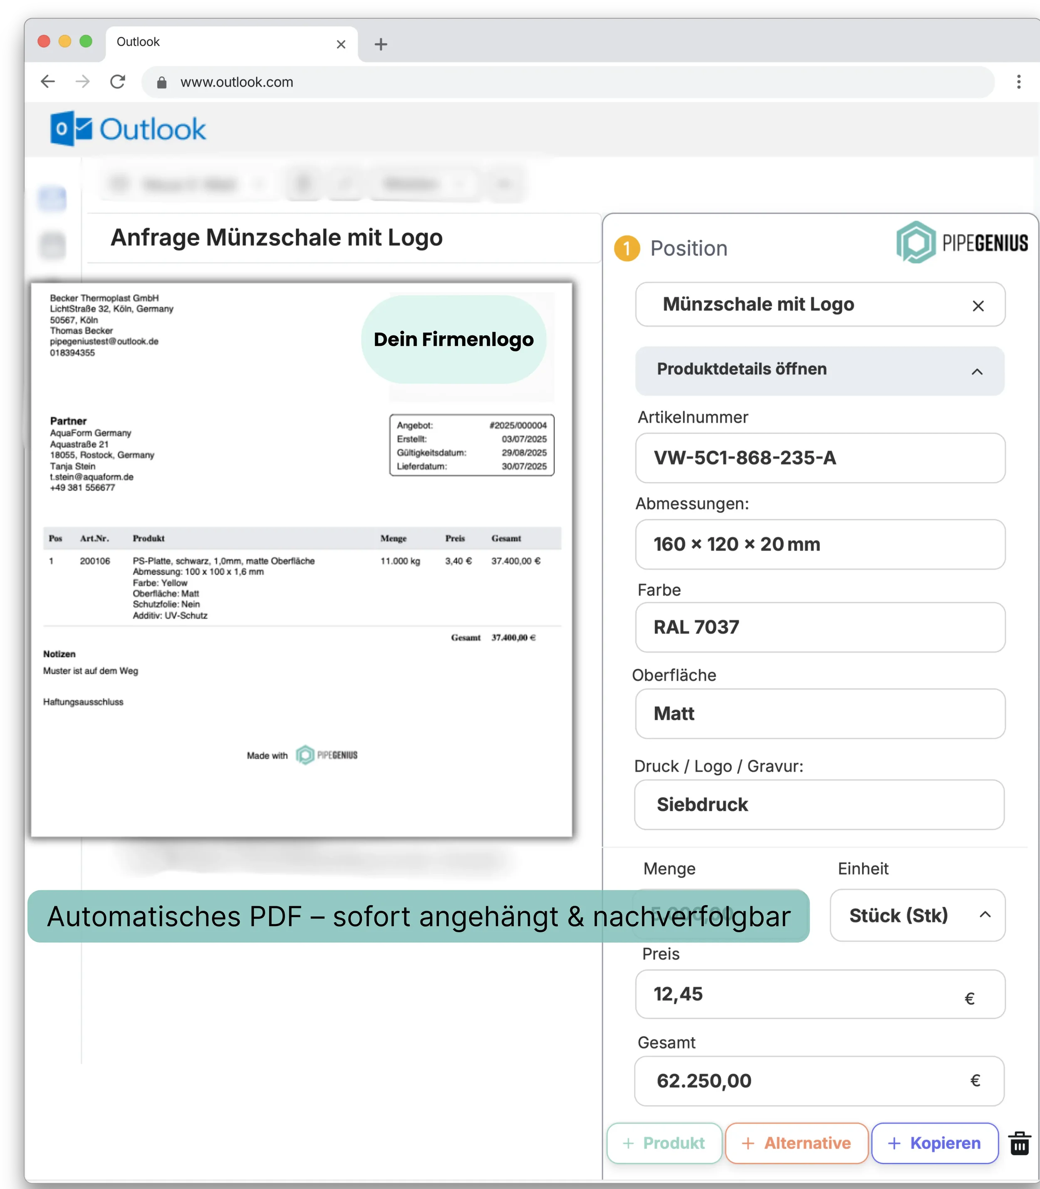Open the Stück (Stk) unit dropdown
Viewport: 1040px width, 1189px height.
(x=917, y=915)
